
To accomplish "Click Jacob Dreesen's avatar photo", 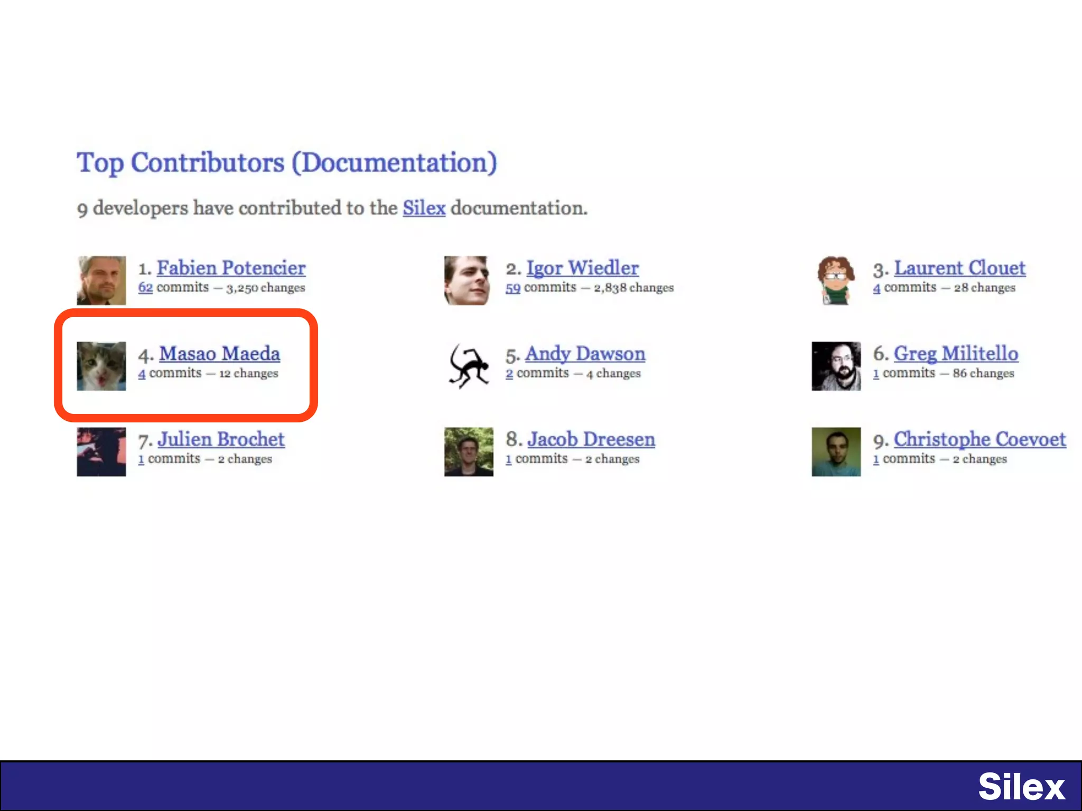I will tap(468, 451).
